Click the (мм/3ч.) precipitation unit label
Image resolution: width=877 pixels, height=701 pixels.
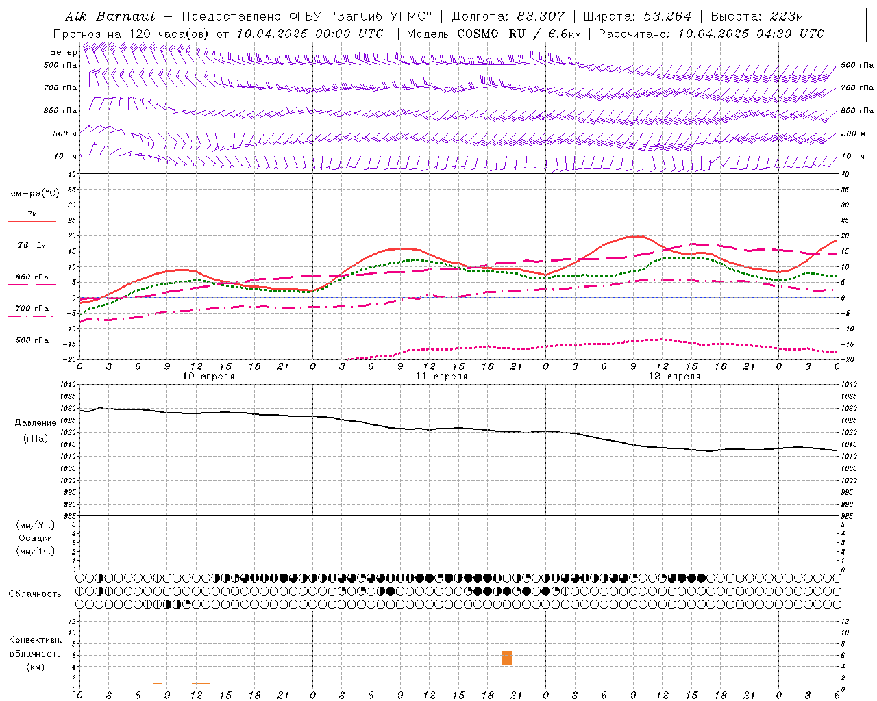tap(36, 525)
